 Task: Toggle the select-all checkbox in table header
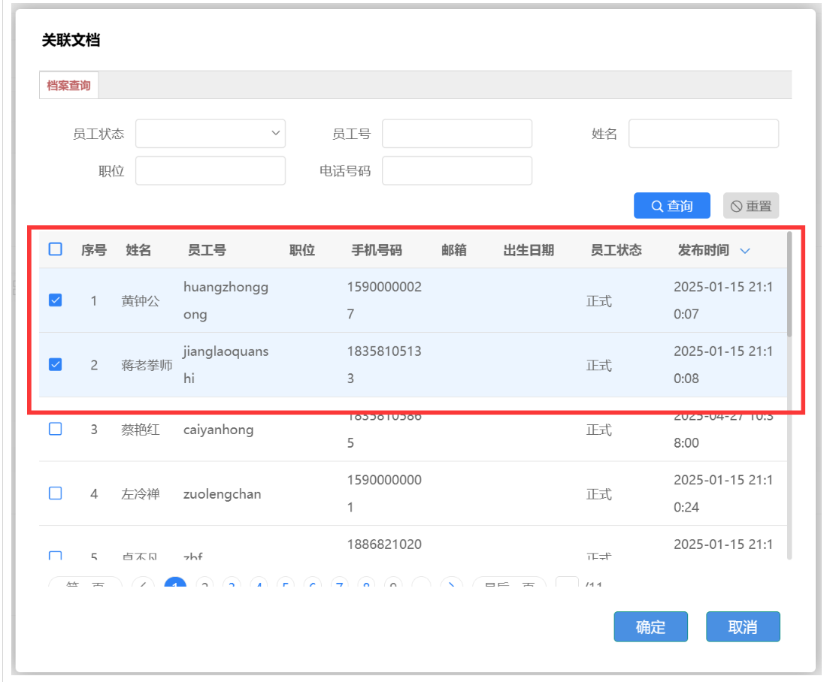56,249
